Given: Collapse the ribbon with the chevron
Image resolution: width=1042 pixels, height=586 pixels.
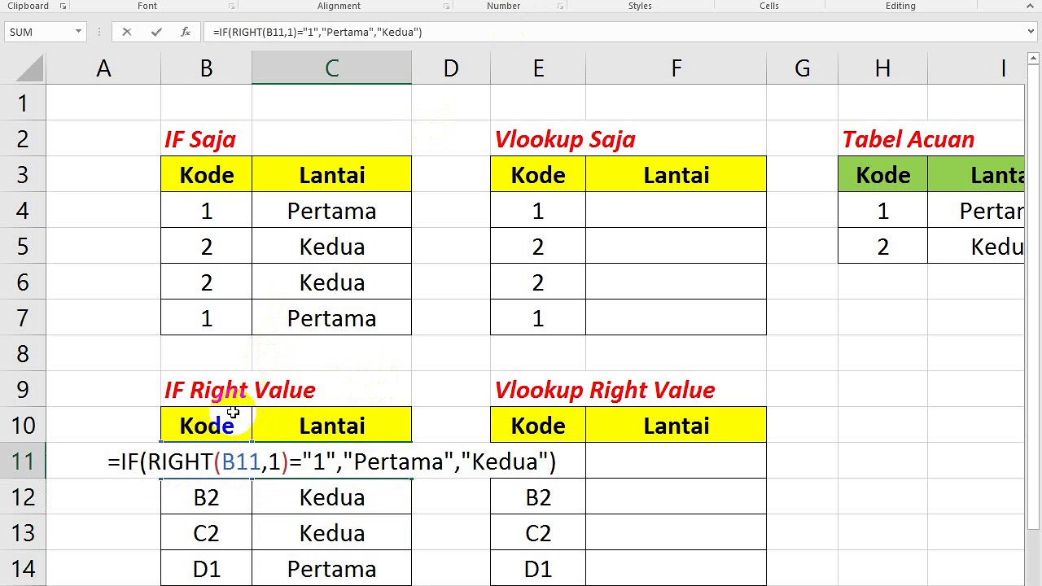Looking at the screenshot, I should pyautogui.click(x=1031, y=6).
